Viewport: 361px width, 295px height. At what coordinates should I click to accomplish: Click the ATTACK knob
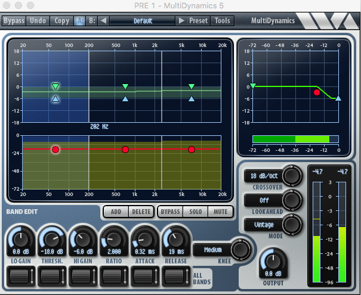coord(145,240)
